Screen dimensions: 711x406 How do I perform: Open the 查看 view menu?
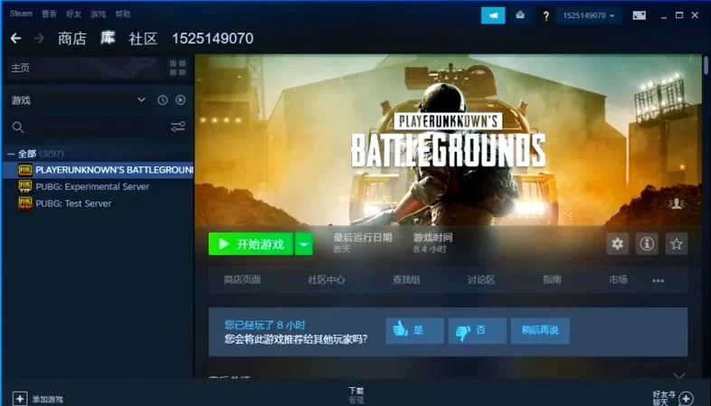[x=49, y=14]
